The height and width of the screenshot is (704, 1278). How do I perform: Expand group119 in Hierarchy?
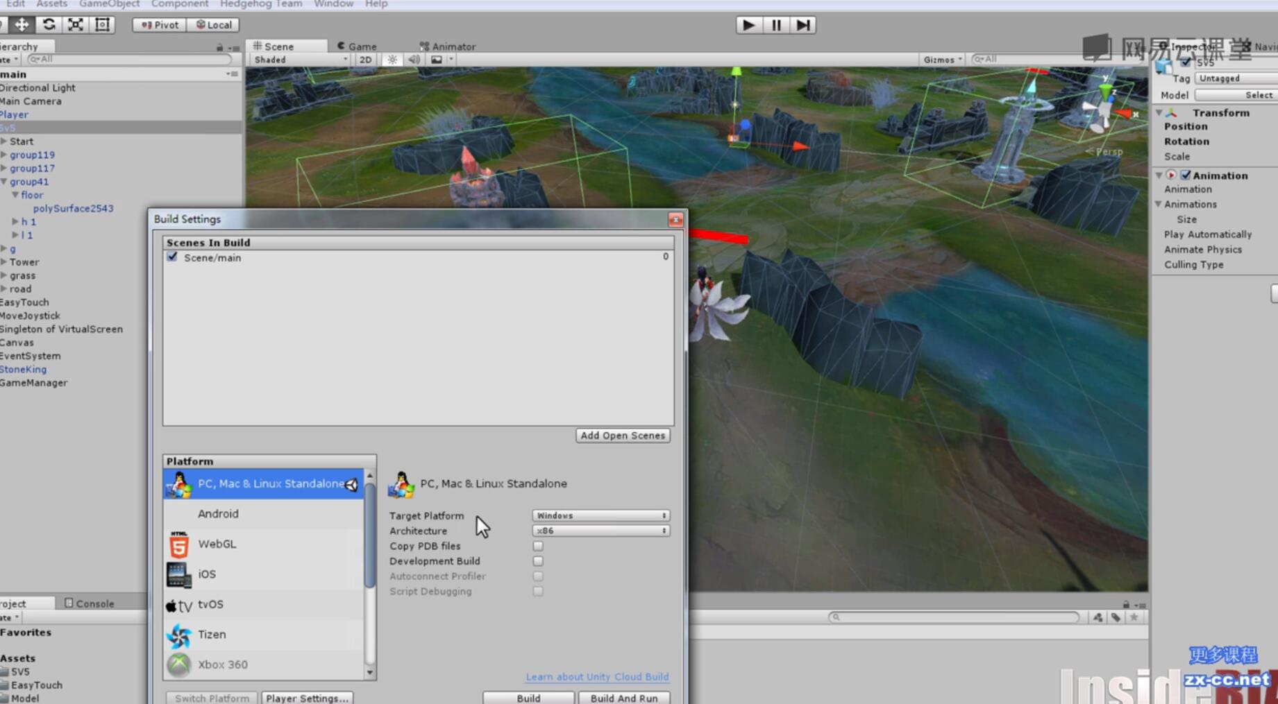tap(4, 155)
